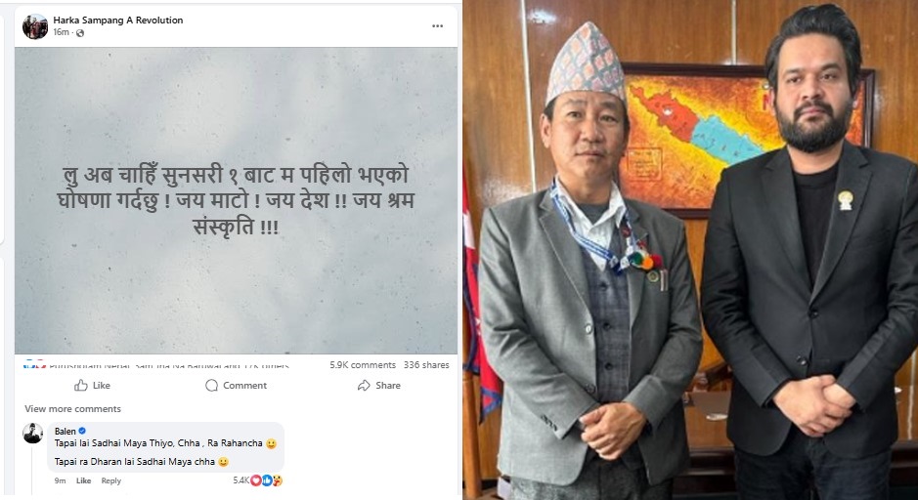Open the photo of two men
This screenshot has height=500, width=918.
tap(690, 250)
